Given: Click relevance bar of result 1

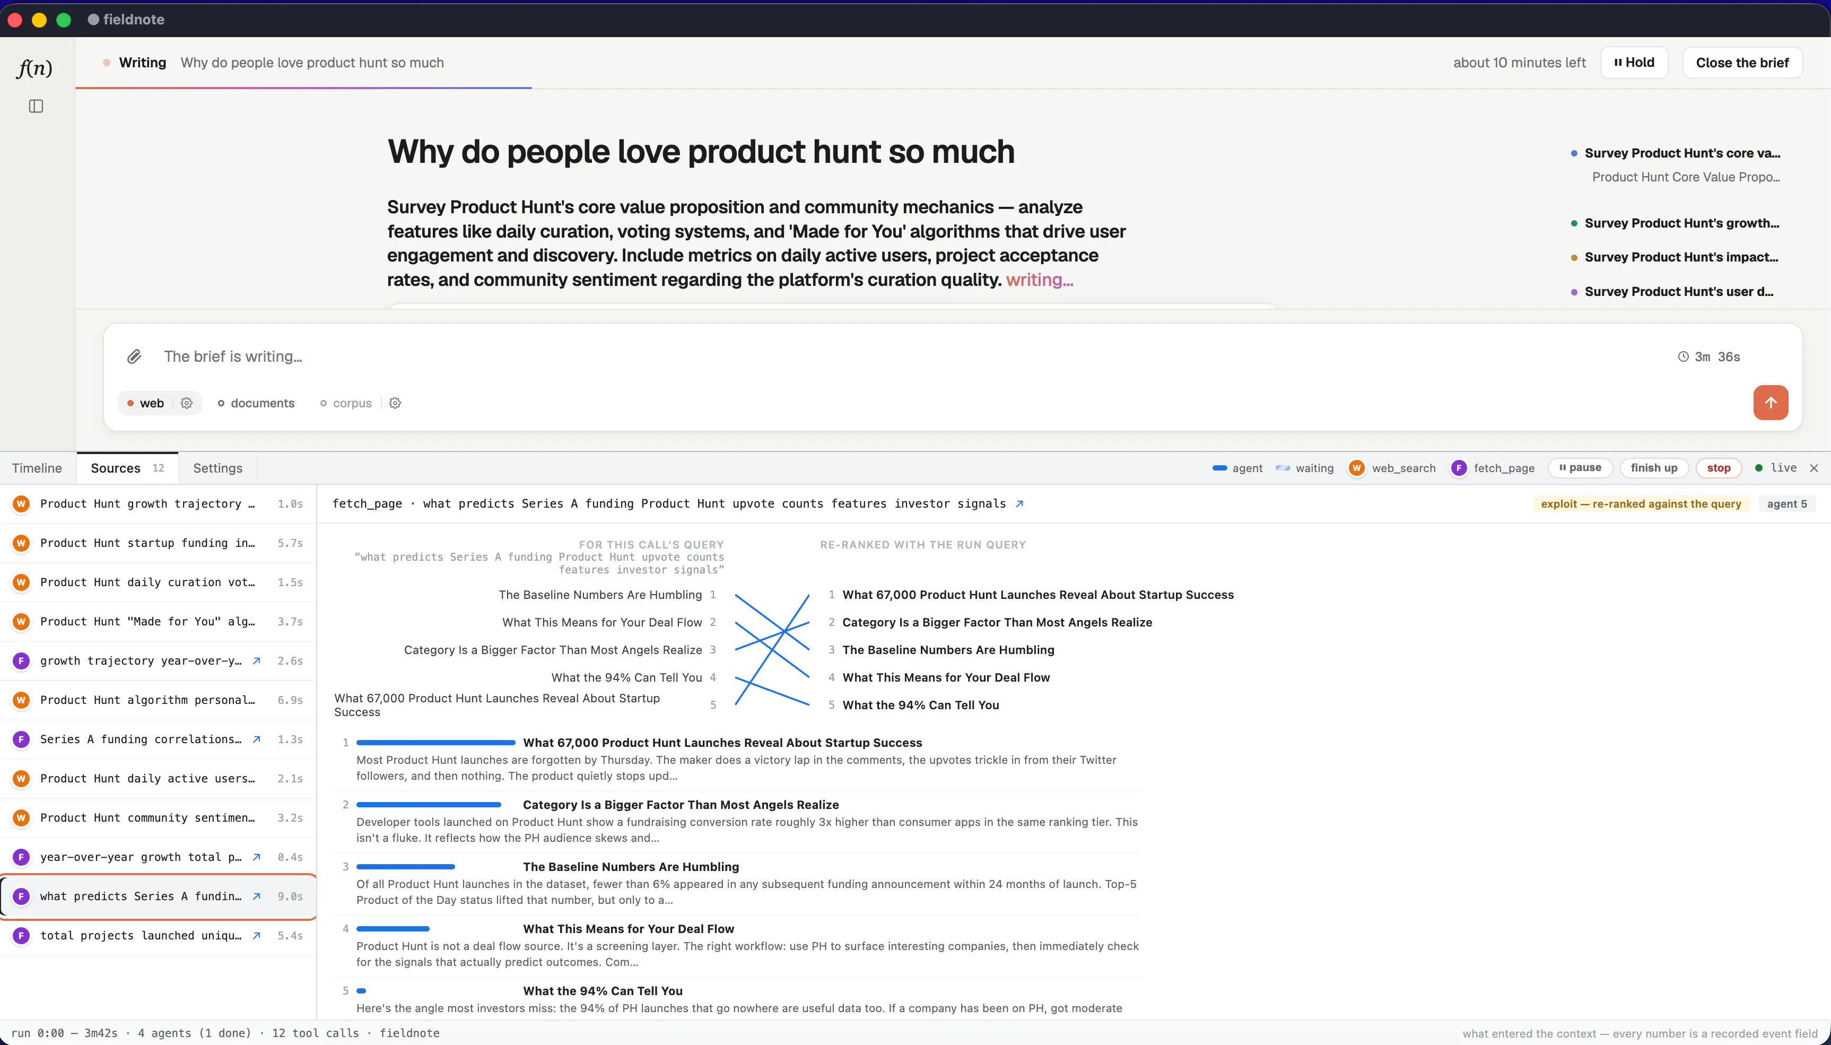Looking at the screenshot, I should pyautogui.click(x=435, y=743).
